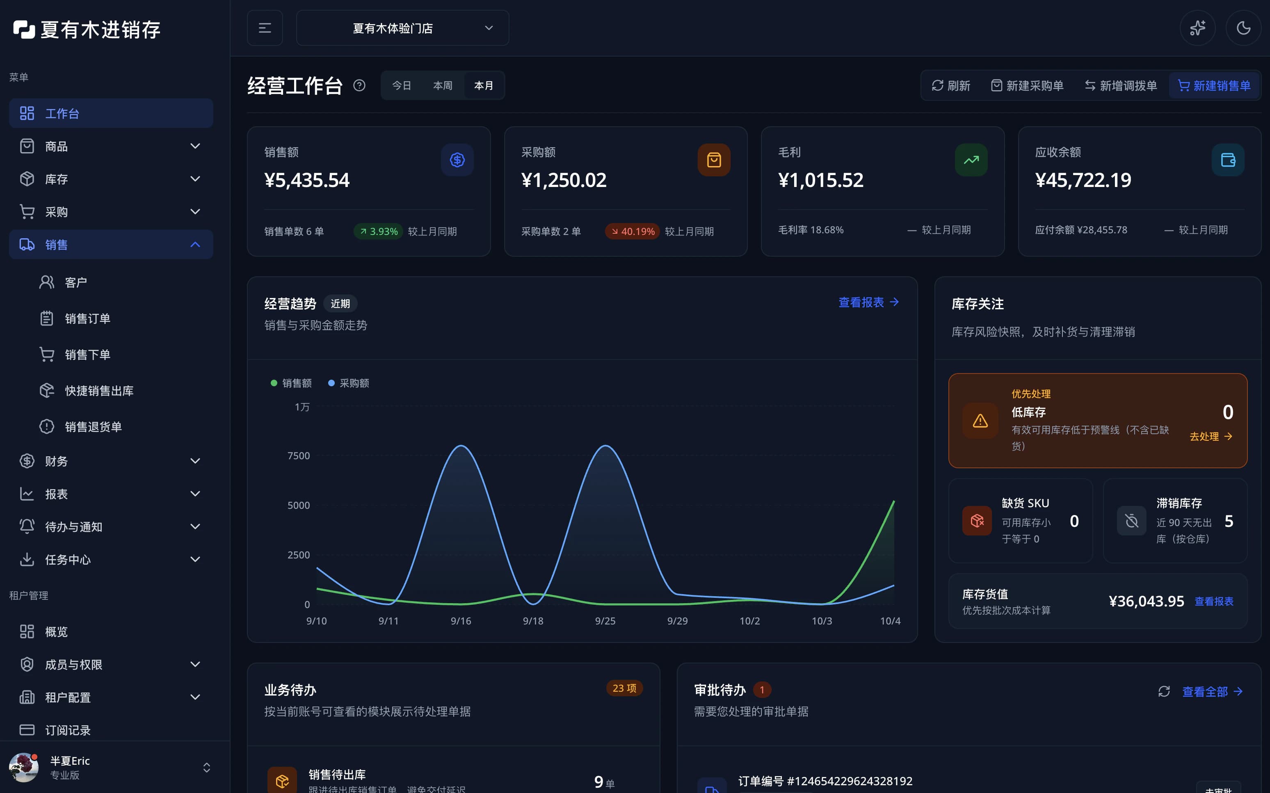Expand 任务中心 menu
Image resolution: width=1270 pixels, height=793 pixels.
pyautogui.click(x=111, y=560)
